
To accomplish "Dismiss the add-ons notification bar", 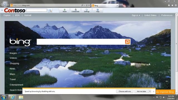I will (154, 91).
